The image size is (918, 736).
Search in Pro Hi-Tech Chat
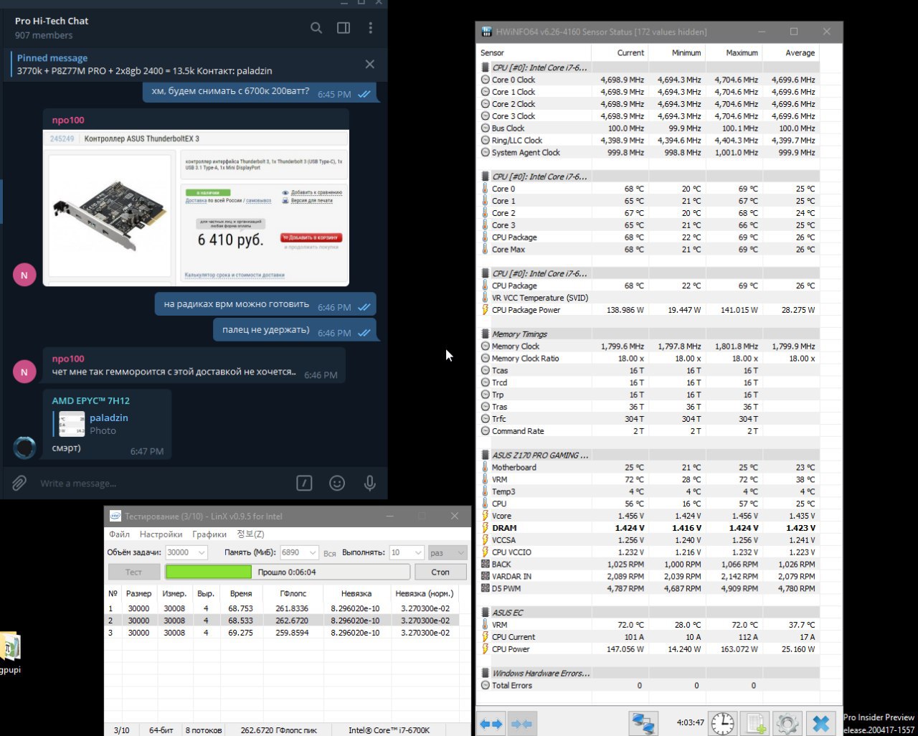[x=316, y=28]
